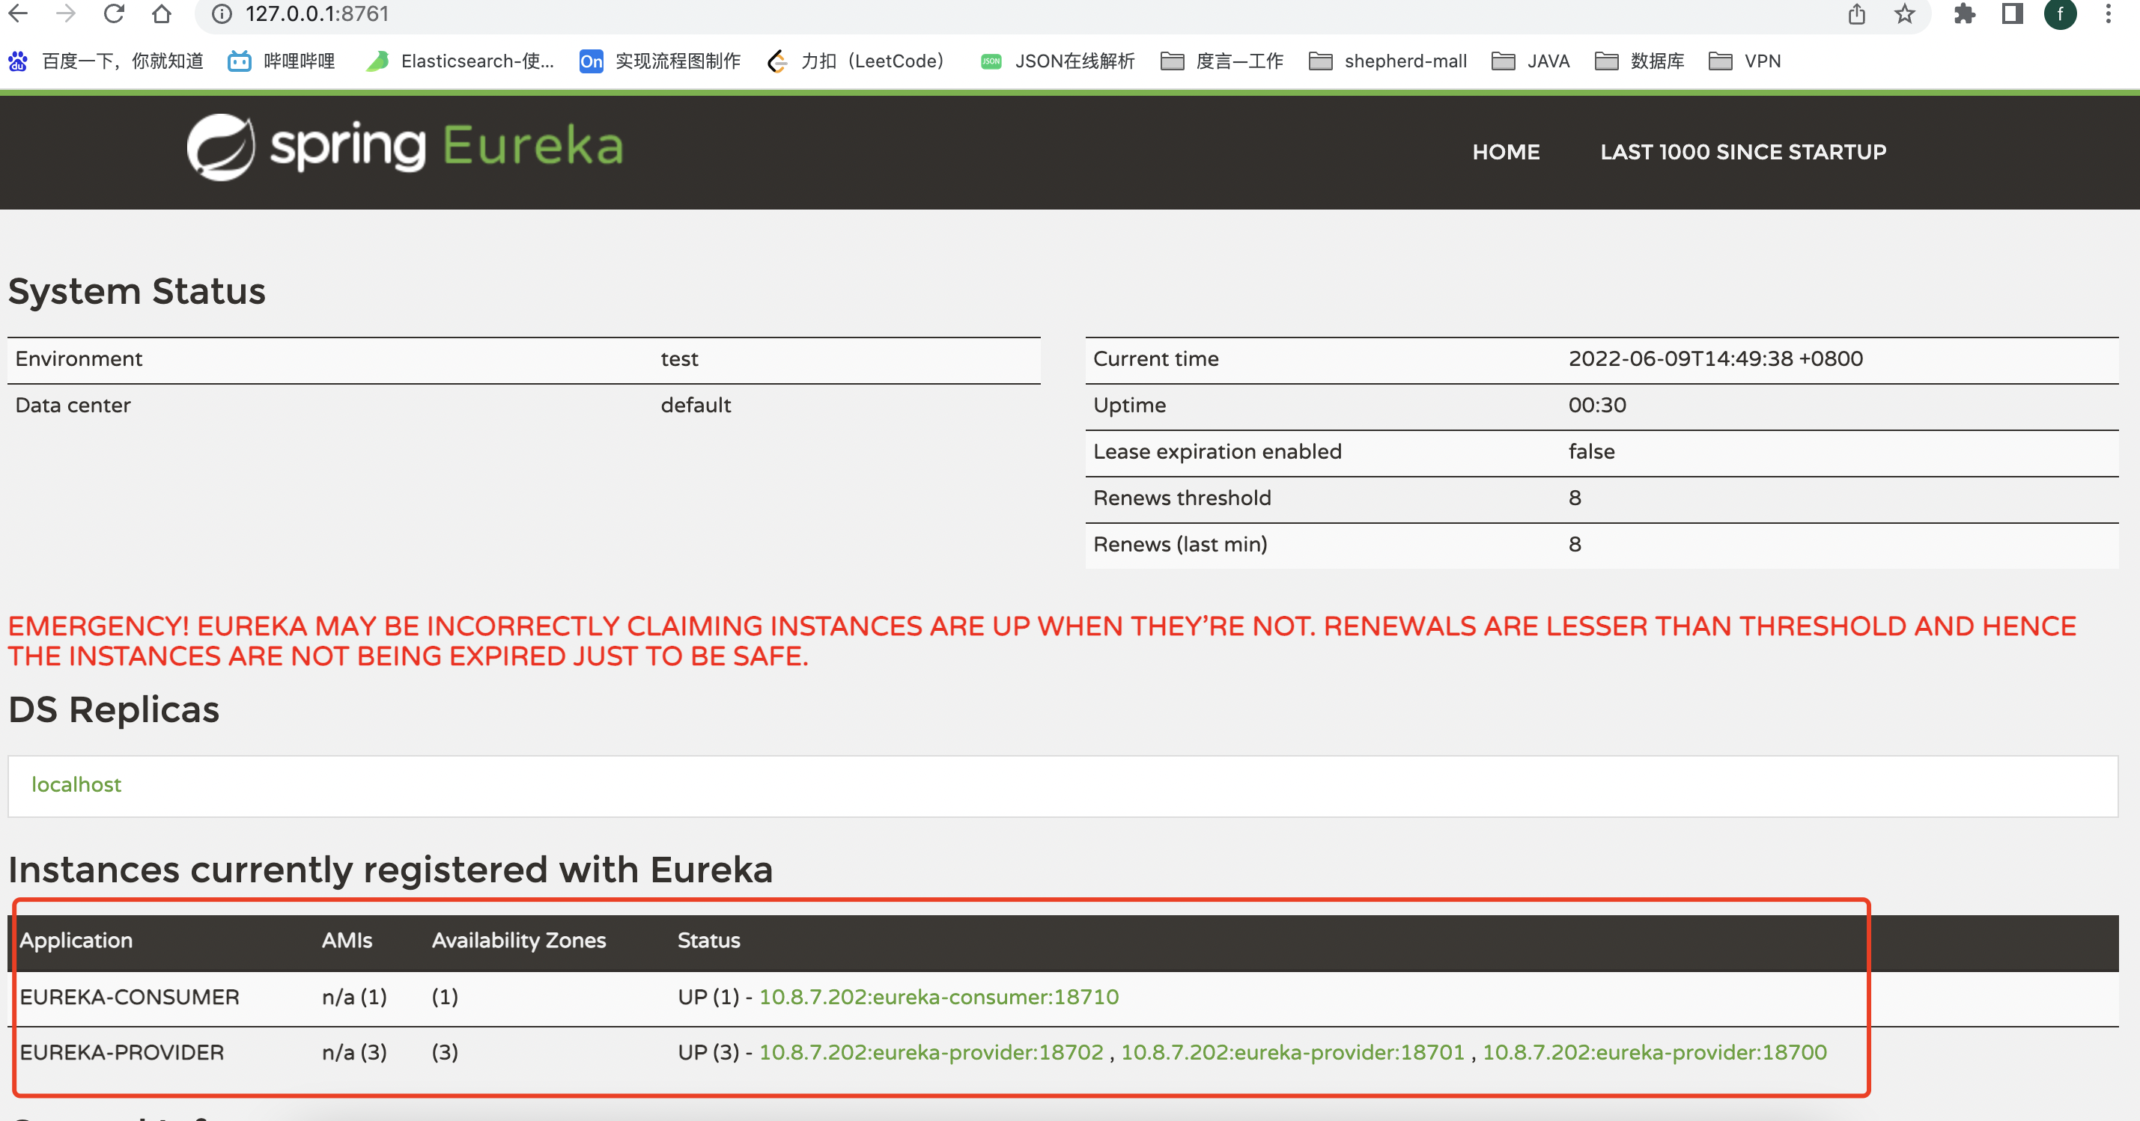The width and height of the screenshot is (2140, 1121).
Task: Open the LeetCode bookmark
Action: tap(857, 61)
